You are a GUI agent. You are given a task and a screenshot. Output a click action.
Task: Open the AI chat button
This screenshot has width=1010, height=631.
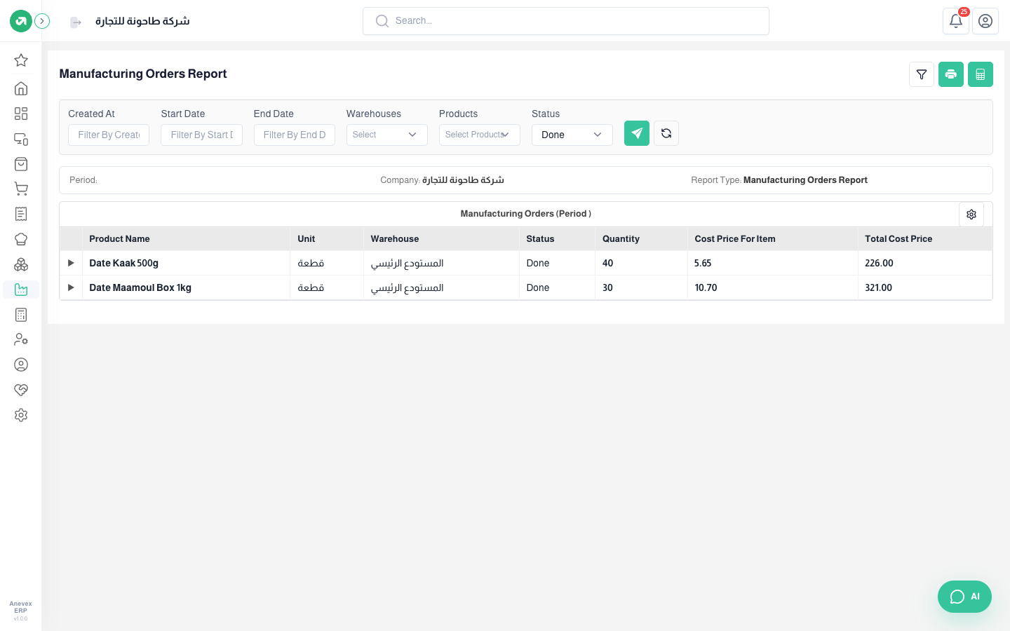tap(964, 597)
